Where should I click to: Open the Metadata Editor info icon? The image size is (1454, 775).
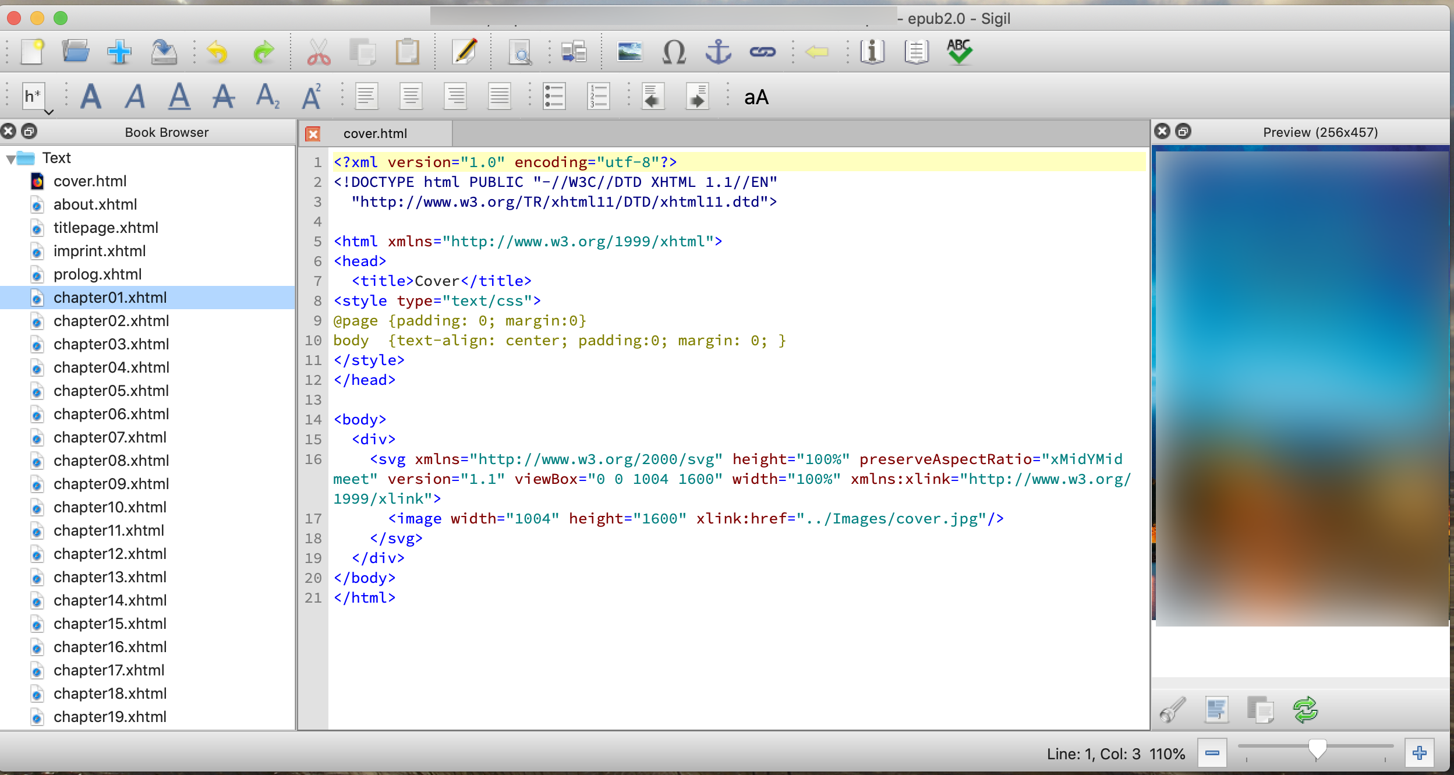[x=872, y=52]
